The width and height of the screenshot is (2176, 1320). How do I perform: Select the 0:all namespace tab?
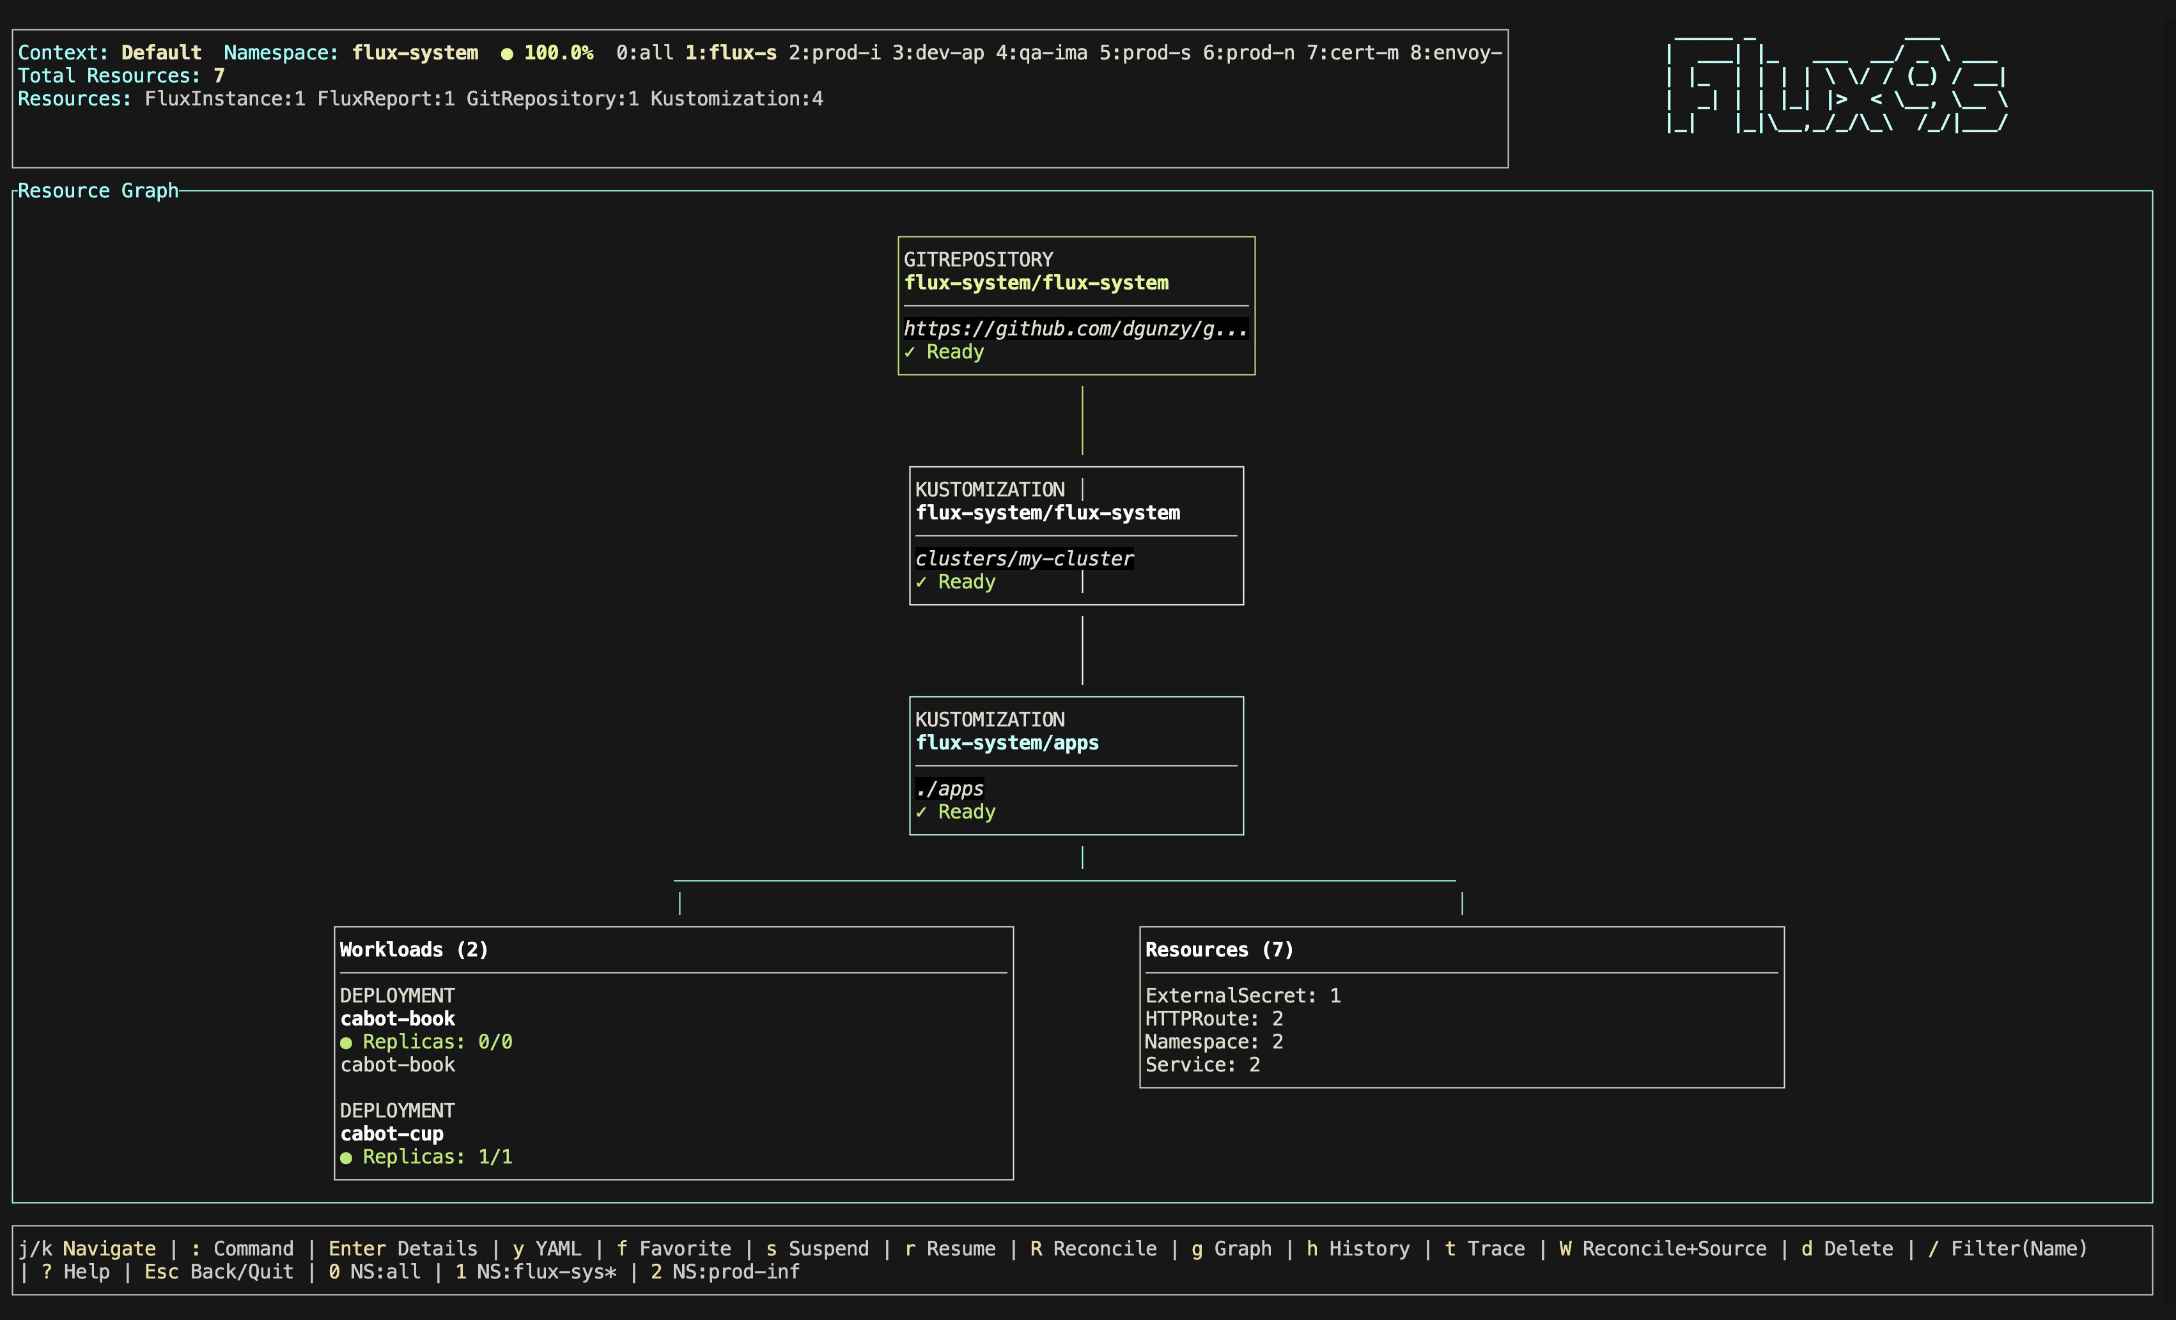(x=644, y=53)
